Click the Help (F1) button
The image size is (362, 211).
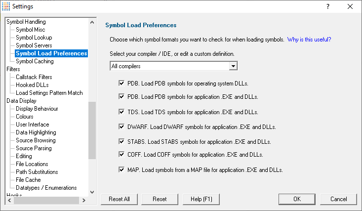[201, 199]
